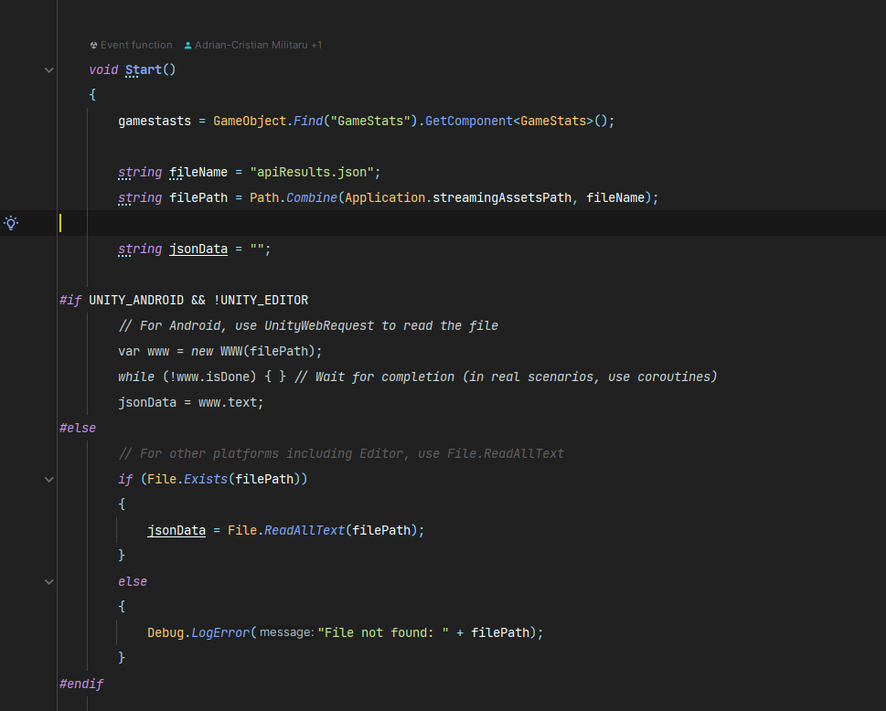
Task: Click the WWW class name in constructor call
Action: coord(231,351)
